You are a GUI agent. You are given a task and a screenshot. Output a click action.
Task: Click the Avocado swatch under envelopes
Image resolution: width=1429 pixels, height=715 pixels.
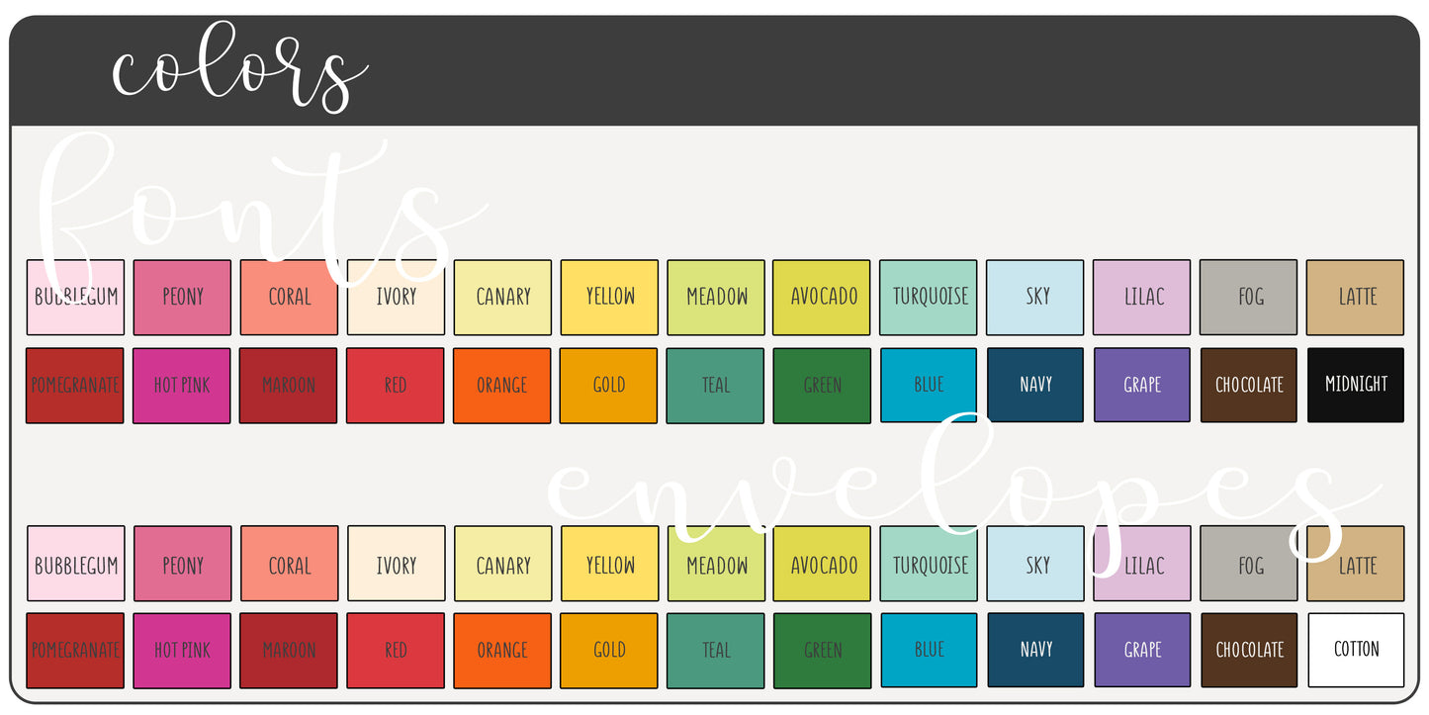(x=823, y=565)
